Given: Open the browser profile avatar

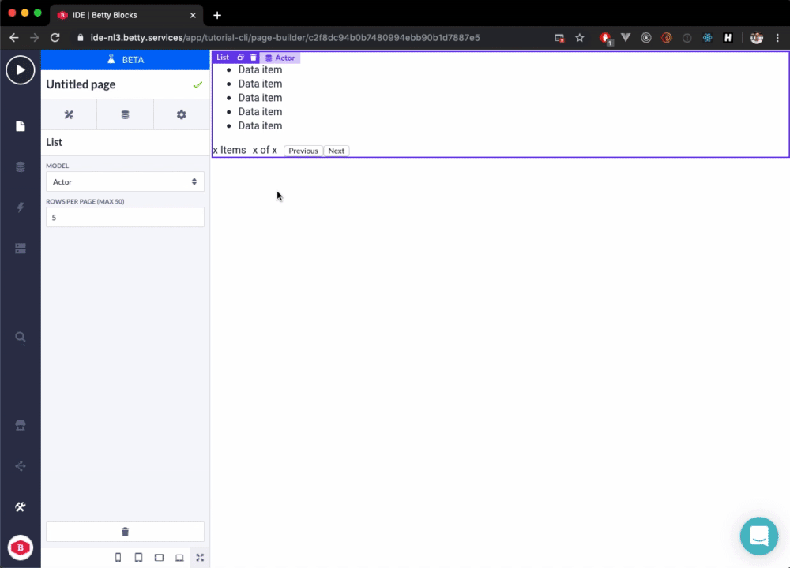Looking at the screenshot, I should pos(756,38).
